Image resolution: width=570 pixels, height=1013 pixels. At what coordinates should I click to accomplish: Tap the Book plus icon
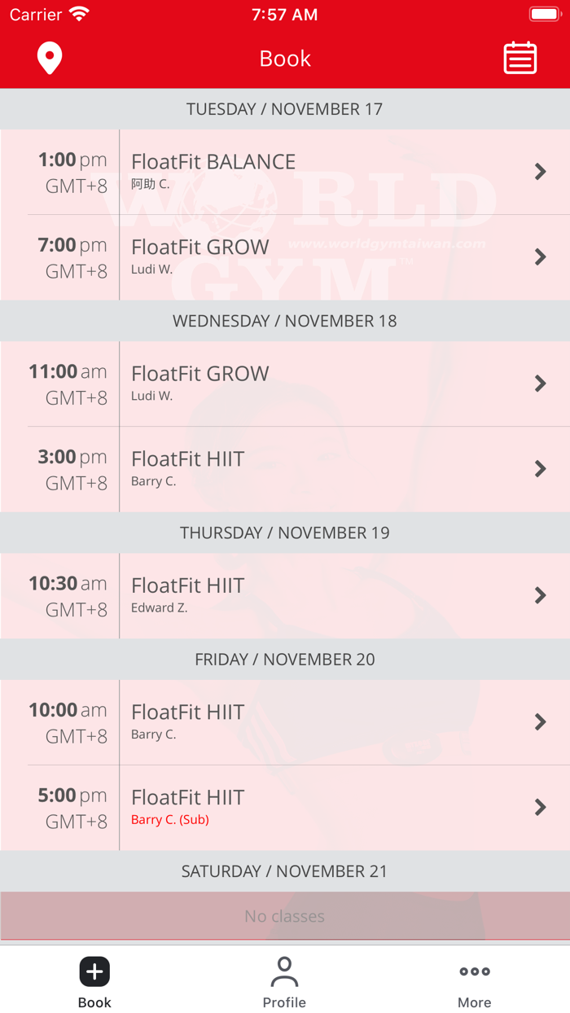click(94, 971)
